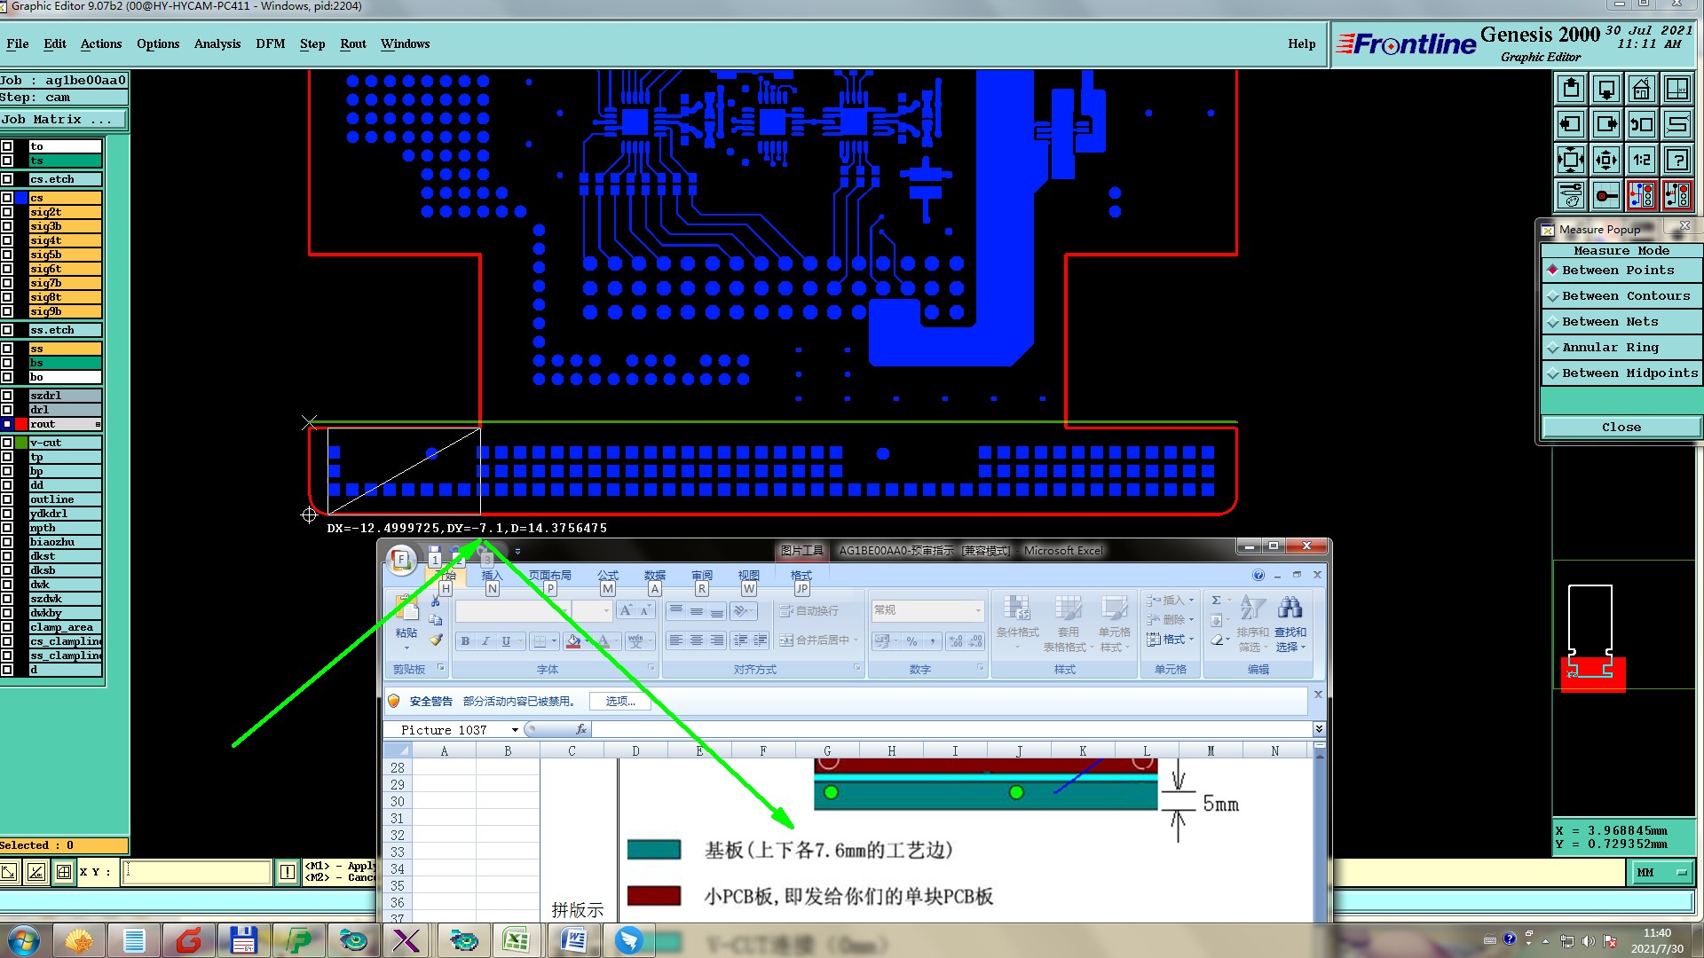Open the Excel number format dropdown

[978, 610]
